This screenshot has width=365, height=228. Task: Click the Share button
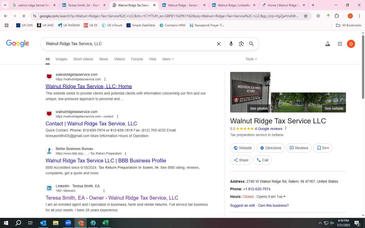[241, 160]
